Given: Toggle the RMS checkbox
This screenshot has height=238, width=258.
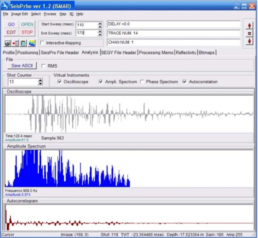Looking at the screenshot, I should pos(44,66).
